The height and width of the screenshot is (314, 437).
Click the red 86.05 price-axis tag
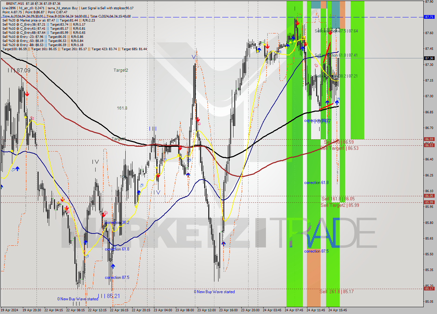(429, 196)
